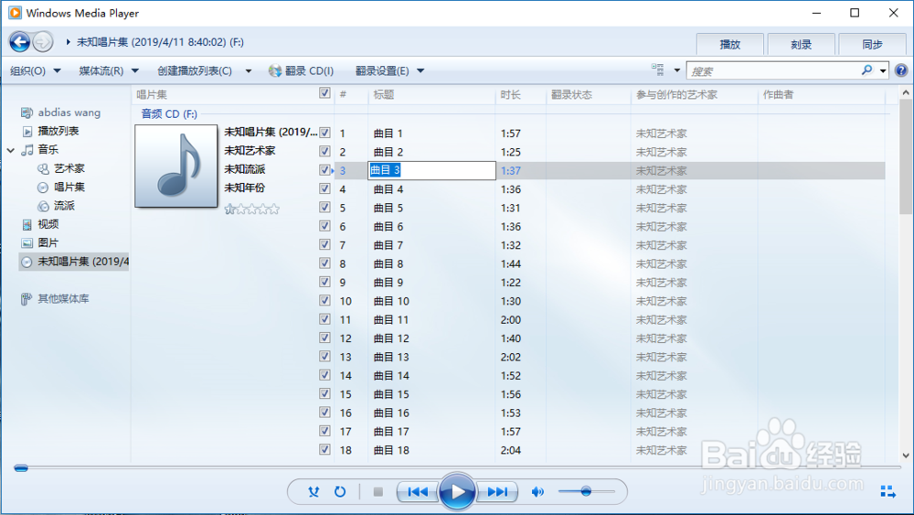
Task: Open the 图片 library
Action: click(48, 243)
